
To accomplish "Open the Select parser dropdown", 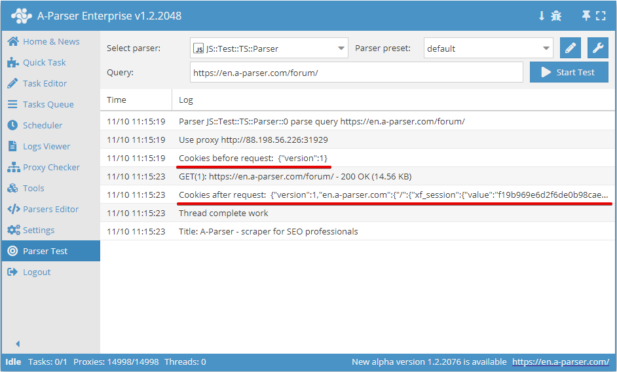I will click(269, 48).
